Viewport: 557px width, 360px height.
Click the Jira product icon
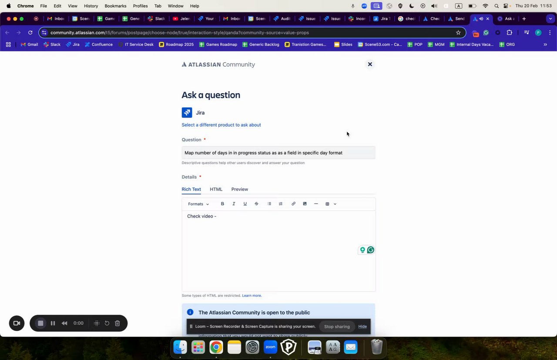[x=187, y=113]
